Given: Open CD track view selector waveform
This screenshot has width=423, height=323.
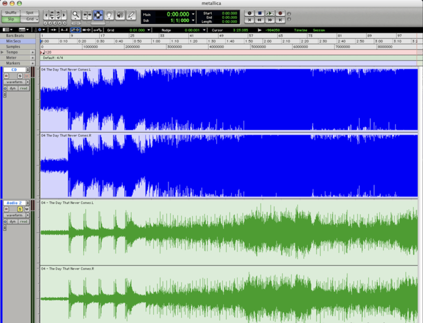Looking at the screenshot, I should click(17, 82).
